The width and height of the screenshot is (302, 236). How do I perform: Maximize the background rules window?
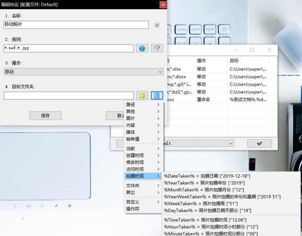252,50
